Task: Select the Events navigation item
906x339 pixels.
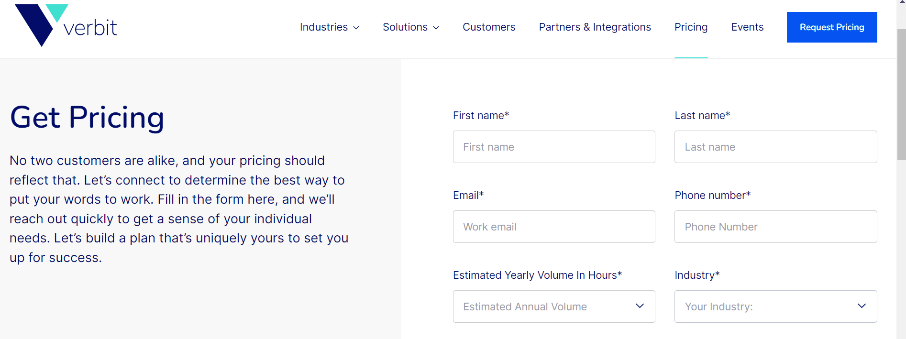Action: pyautogui.click(x=747, y=27)
